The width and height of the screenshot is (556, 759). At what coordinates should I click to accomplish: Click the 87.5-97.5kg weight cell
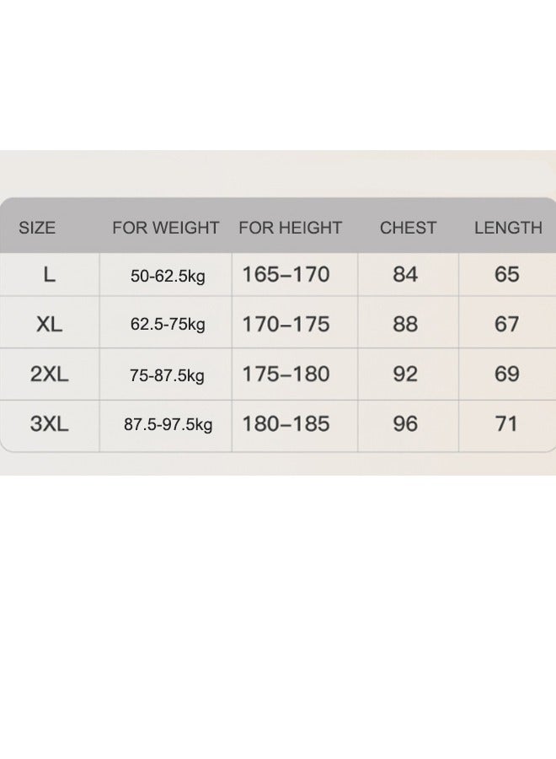168,424
